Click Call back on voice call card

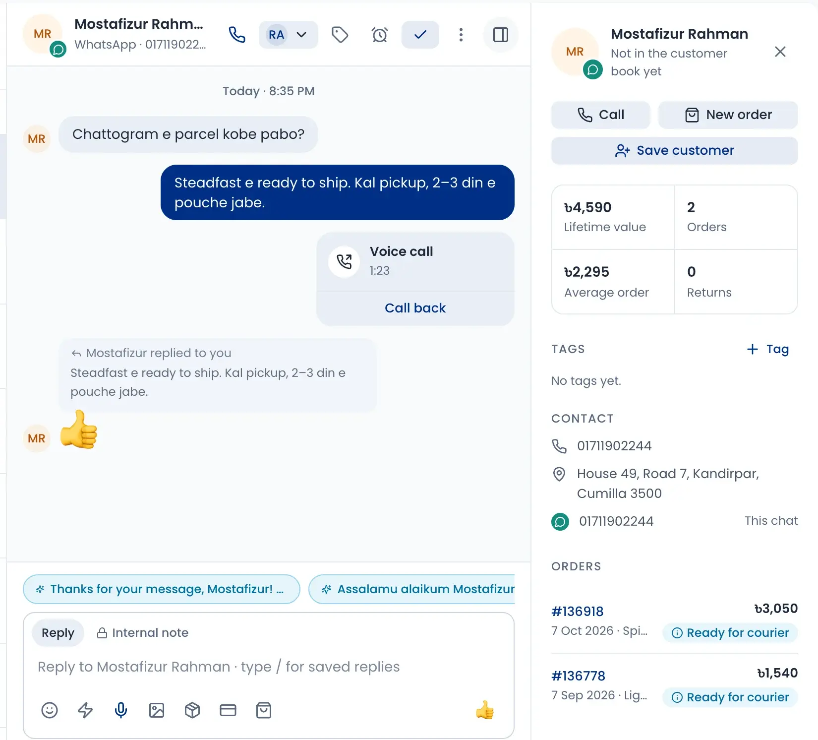[415, 308]
